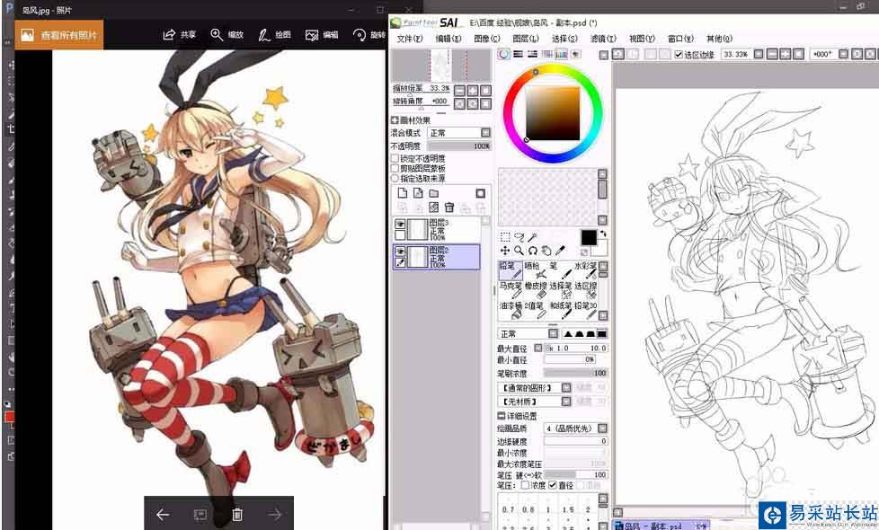
Task: Select the magic wand tool
Action: (x=533, y=237)
